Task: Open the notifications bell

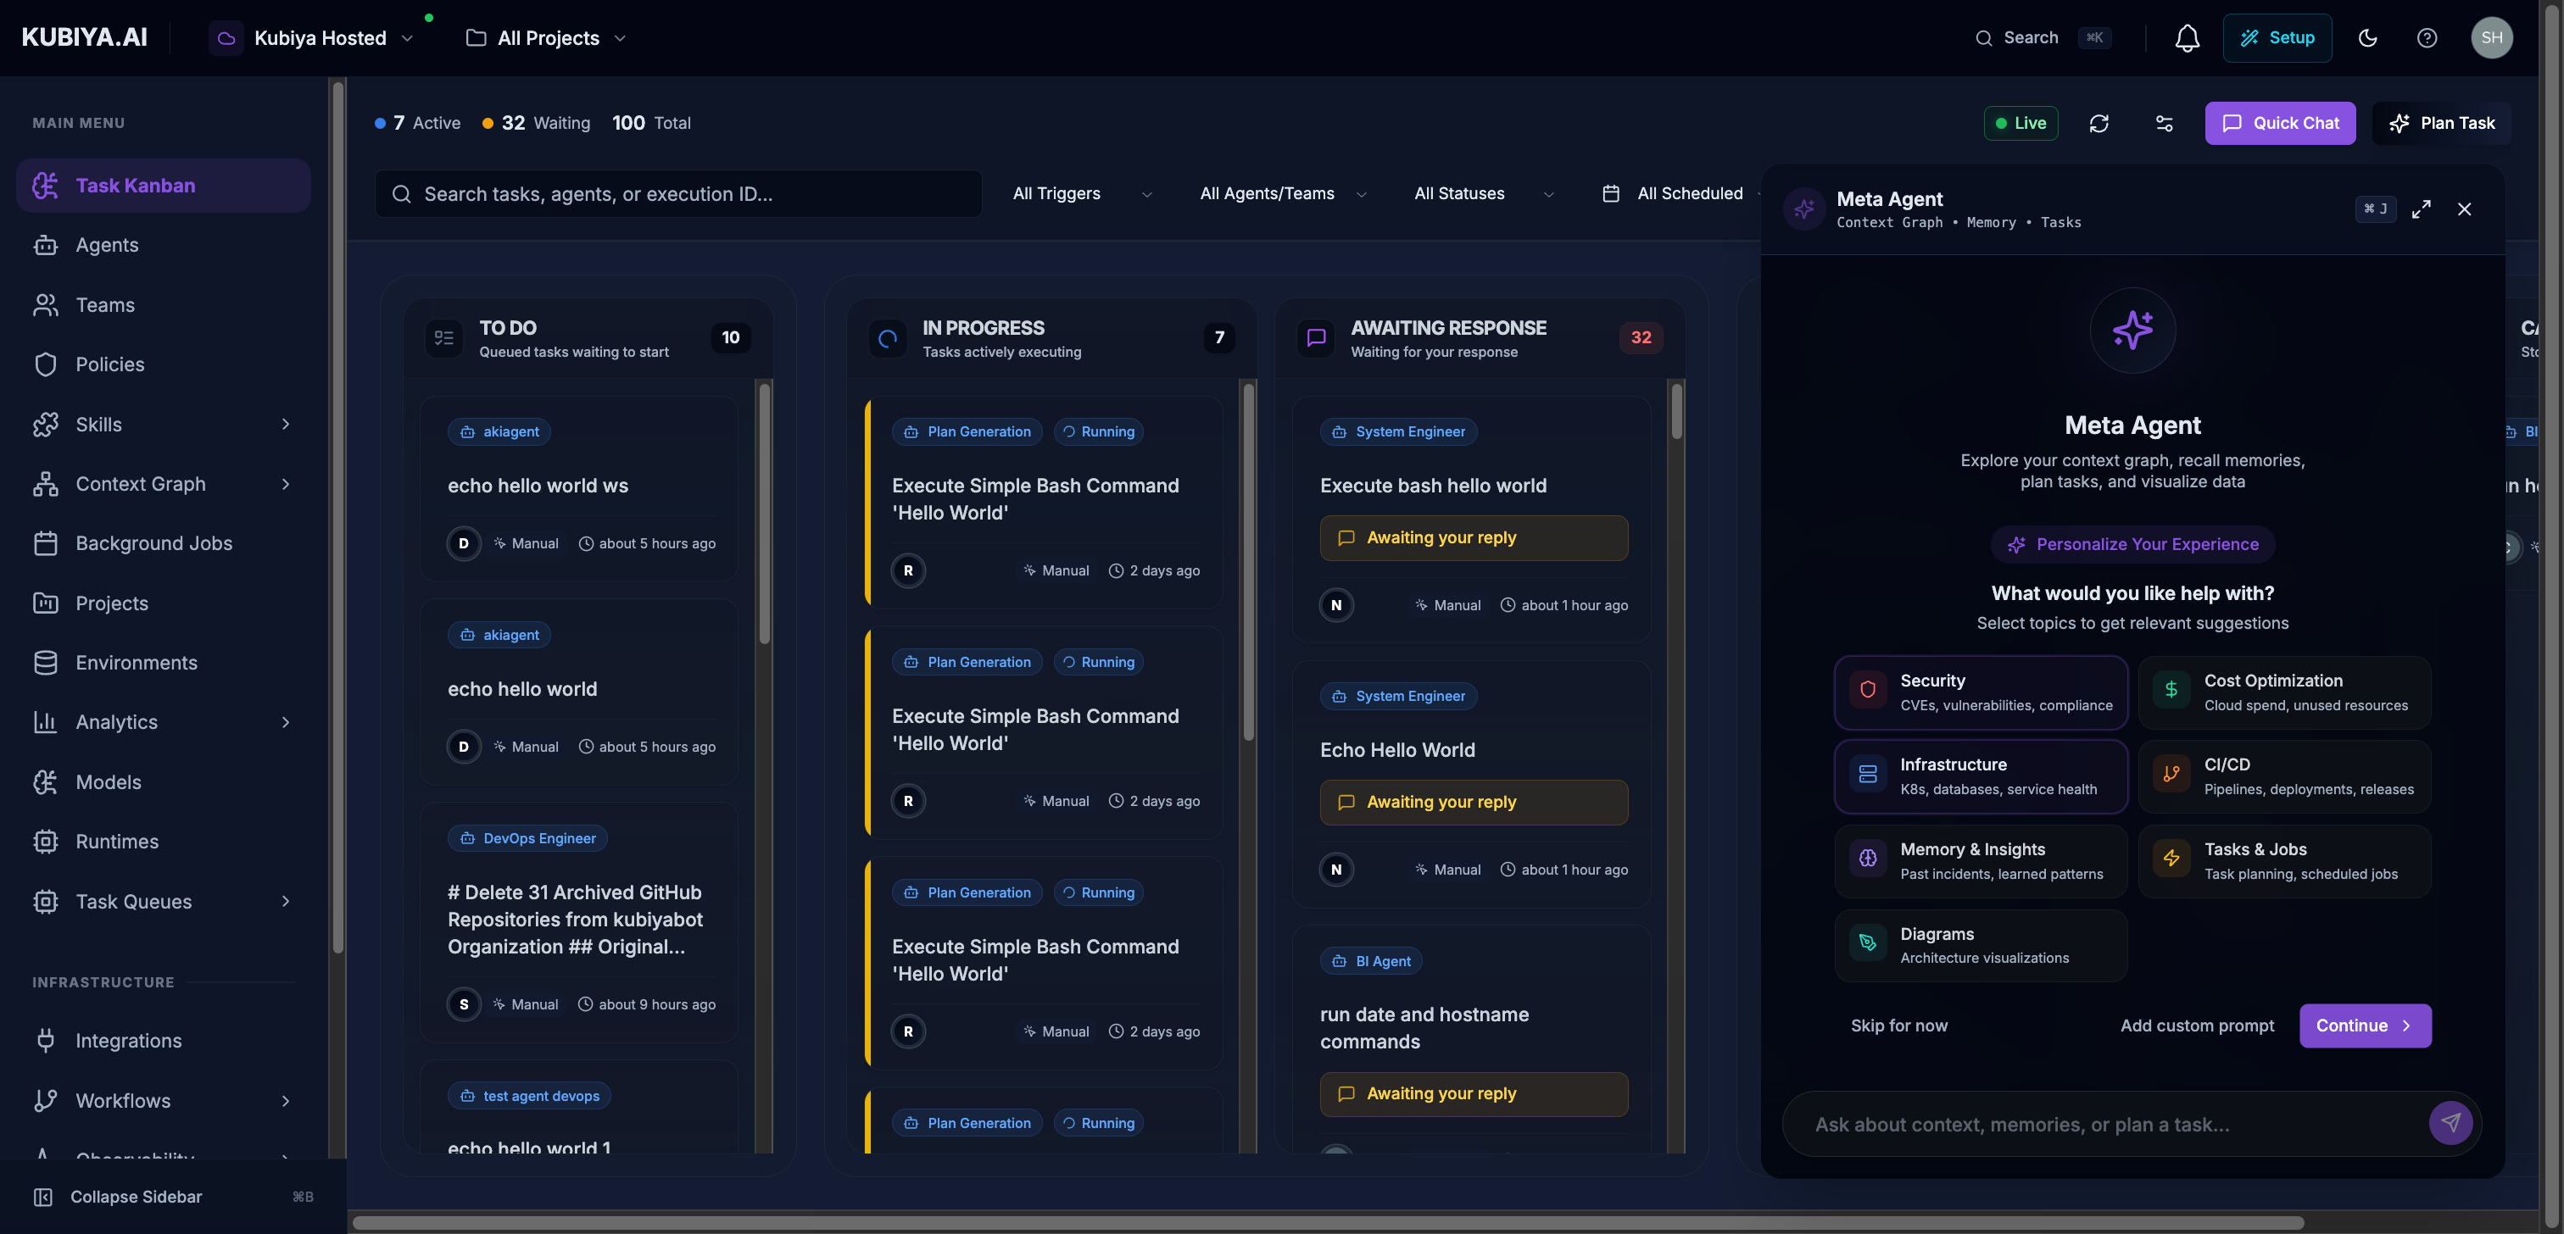Action: coord(2186,38)
